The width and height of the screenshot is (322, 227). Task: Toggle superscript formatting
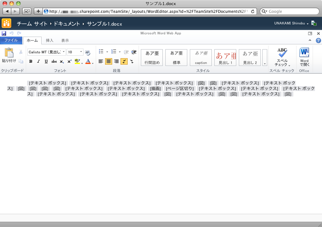[x=70, y=61]
